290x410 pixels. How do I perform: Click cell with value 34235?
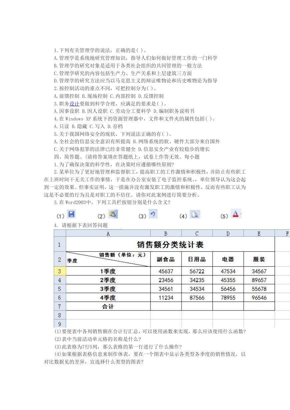pyautogui.click(x=197, y=280)
